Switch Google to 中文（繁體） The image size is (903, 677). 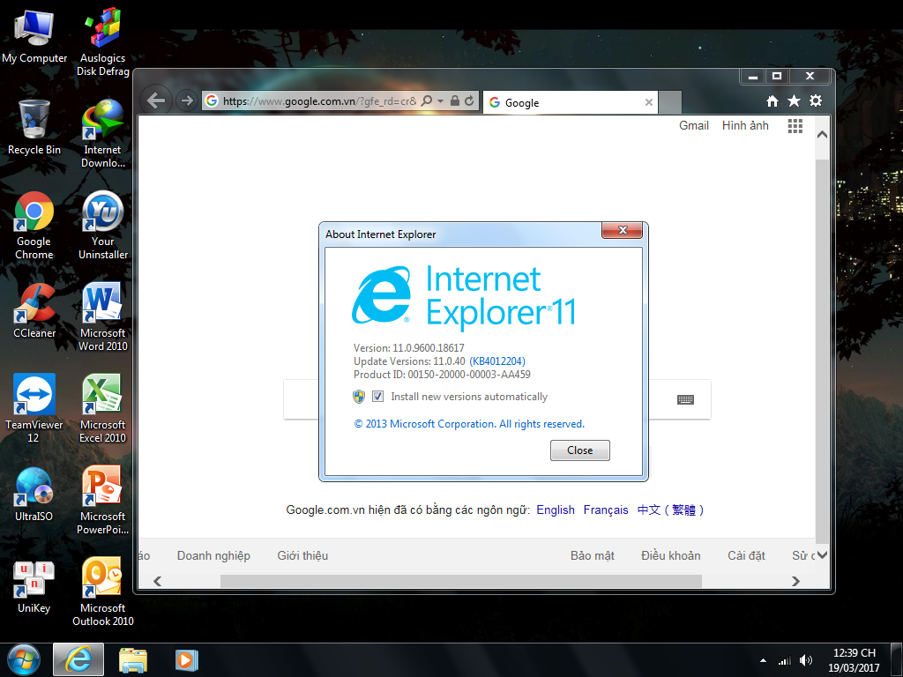point(670,510)
